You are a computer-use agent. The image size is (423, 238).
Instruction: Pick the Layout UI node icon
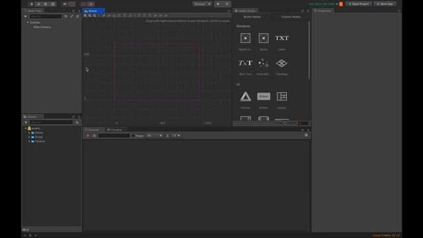[x=282, y=97]
